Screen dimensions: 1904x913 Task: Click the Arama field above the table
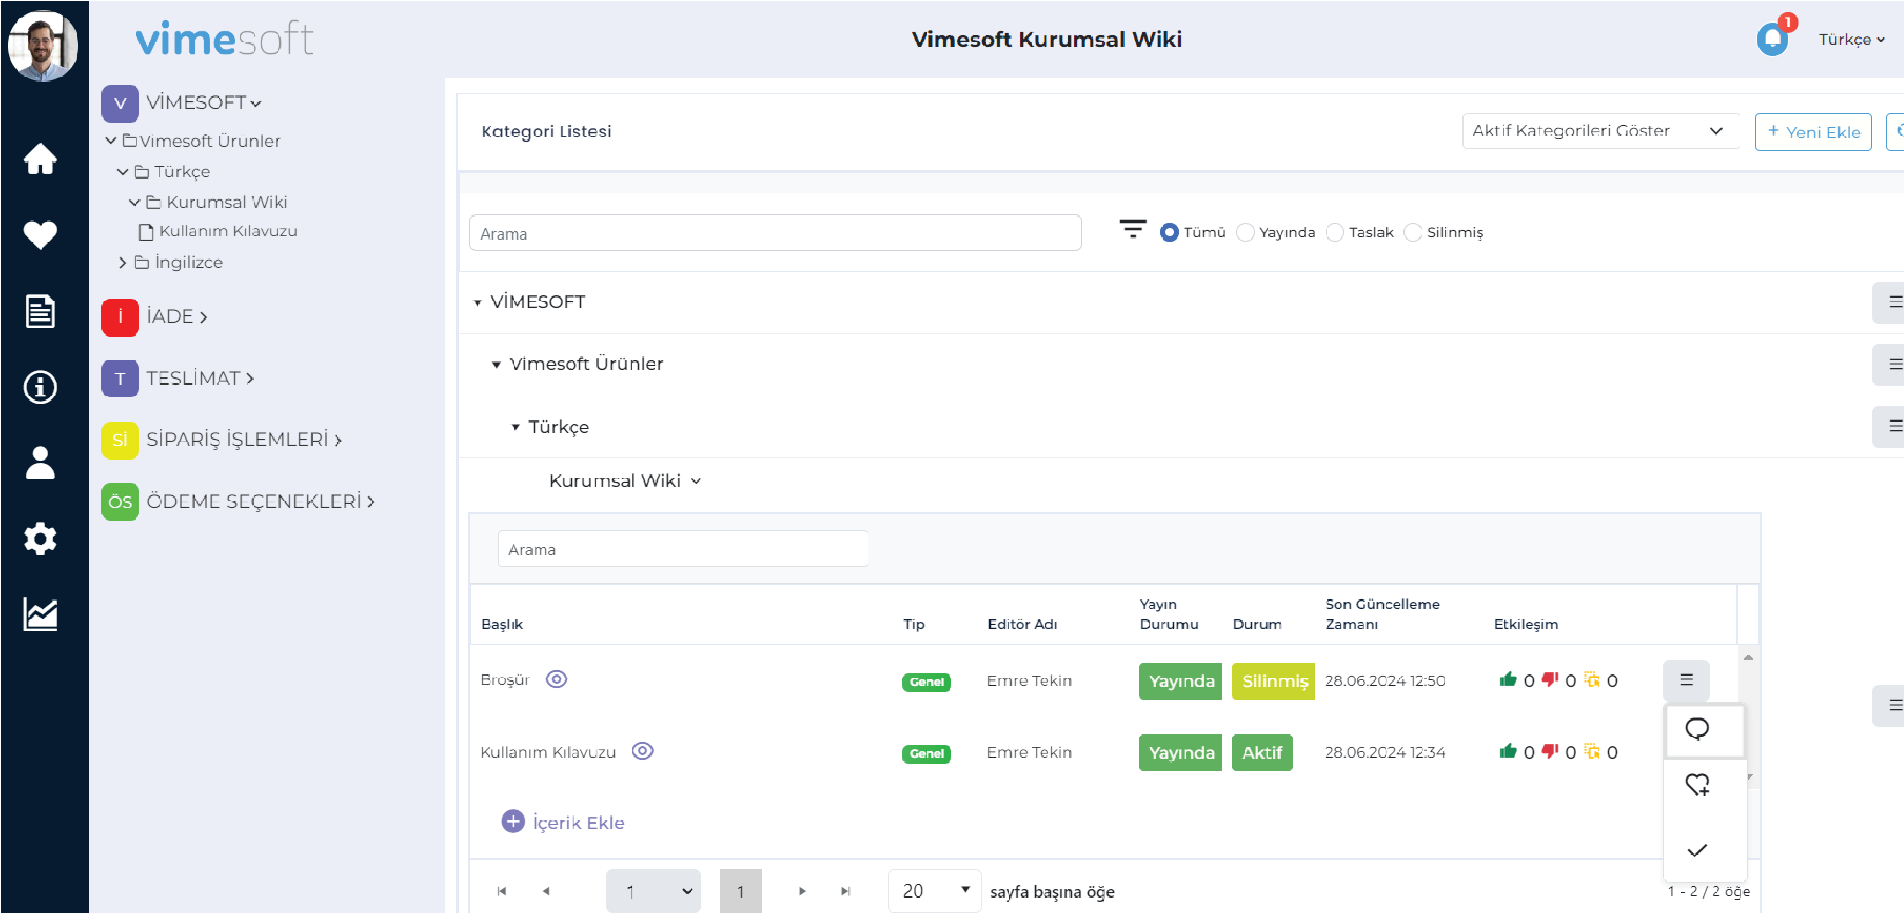(683, 549)
